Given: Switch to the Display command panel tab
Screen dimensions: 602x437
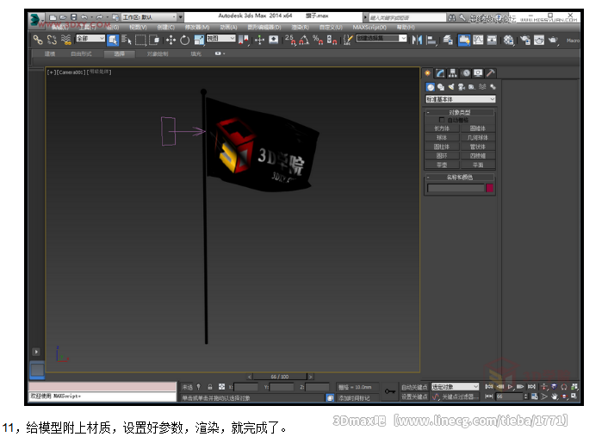Looking at the screenshot, I should 478,73.
